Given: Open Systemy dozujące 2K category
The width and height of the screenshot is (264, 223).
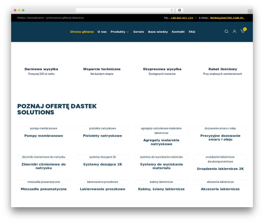Looking at the screenshot, I should 102,164.
